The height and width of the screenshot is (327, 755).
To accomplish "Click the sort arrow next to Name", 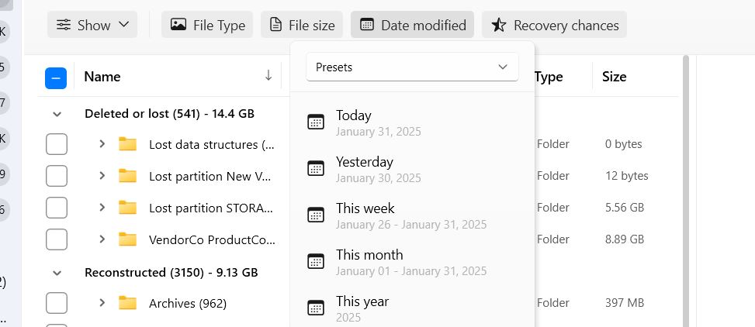I will [268, 75].
